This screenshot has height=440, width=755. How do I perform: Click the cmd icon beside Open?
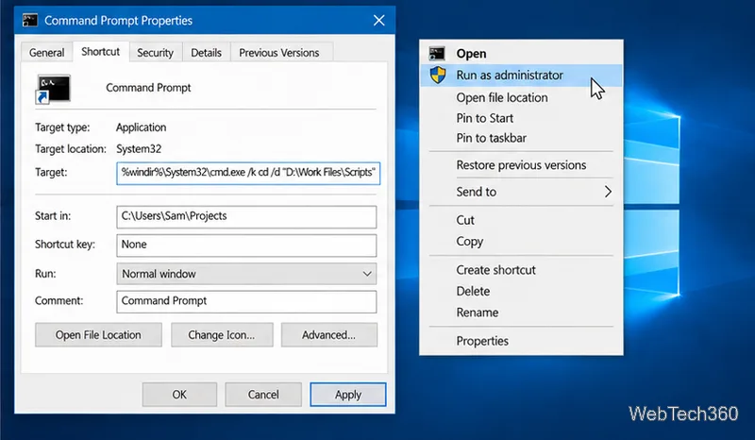tap(437, 54)
